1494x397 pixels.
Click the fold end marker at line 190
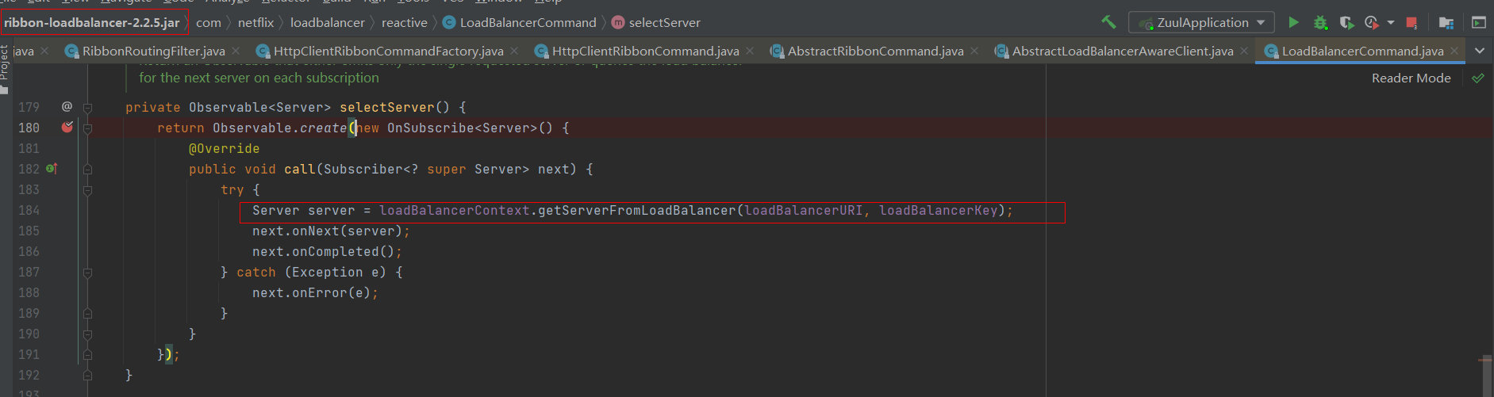88,334
